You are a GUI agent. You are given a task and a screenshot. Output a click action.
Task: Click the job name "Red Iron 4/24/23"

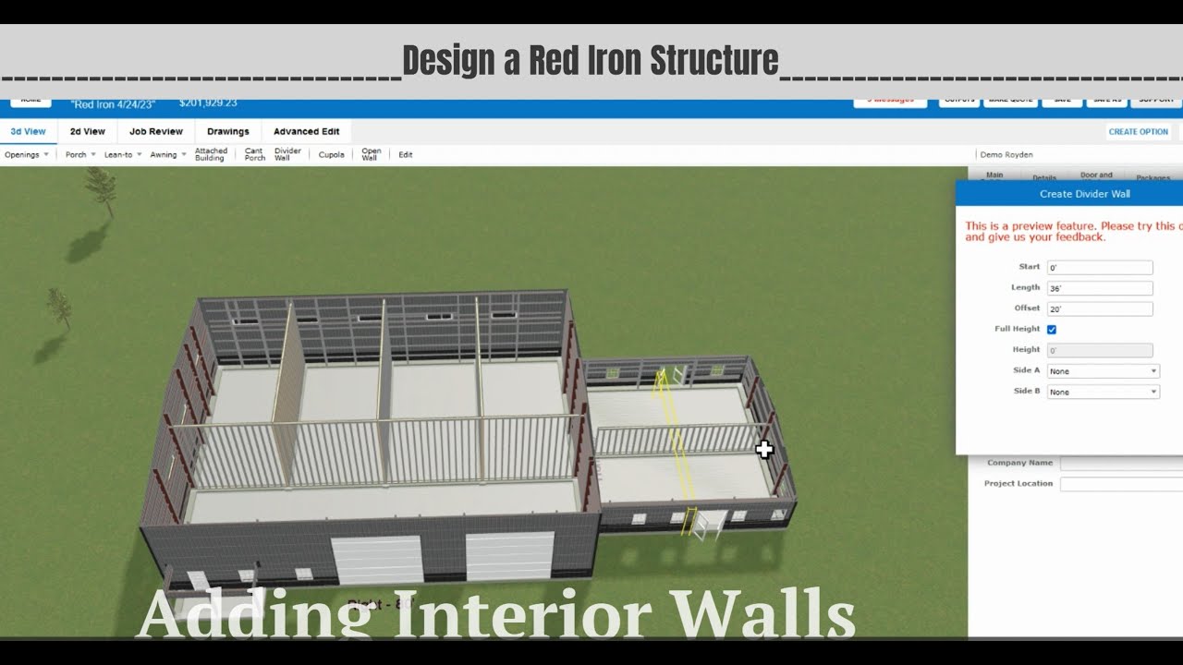(x=115, y=104)
